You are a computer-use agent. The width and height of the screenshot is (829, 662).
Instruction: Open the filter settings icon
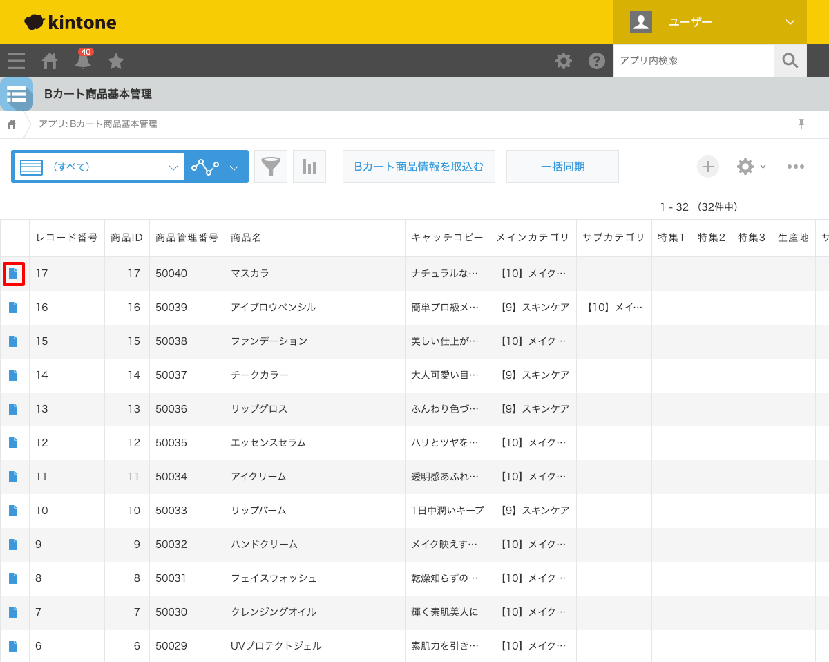pyautogui.click(x=270, y=167)
